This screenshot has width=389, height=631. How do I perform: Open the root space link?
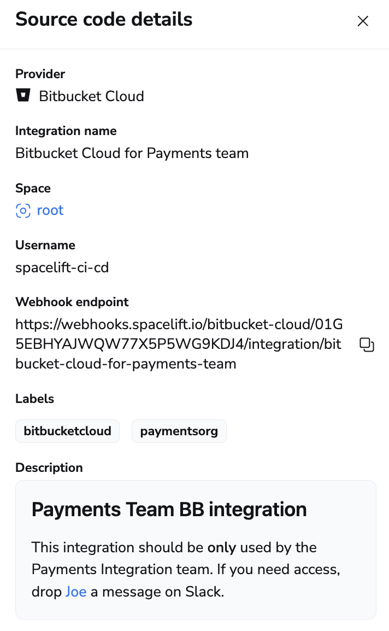[50, 211]
